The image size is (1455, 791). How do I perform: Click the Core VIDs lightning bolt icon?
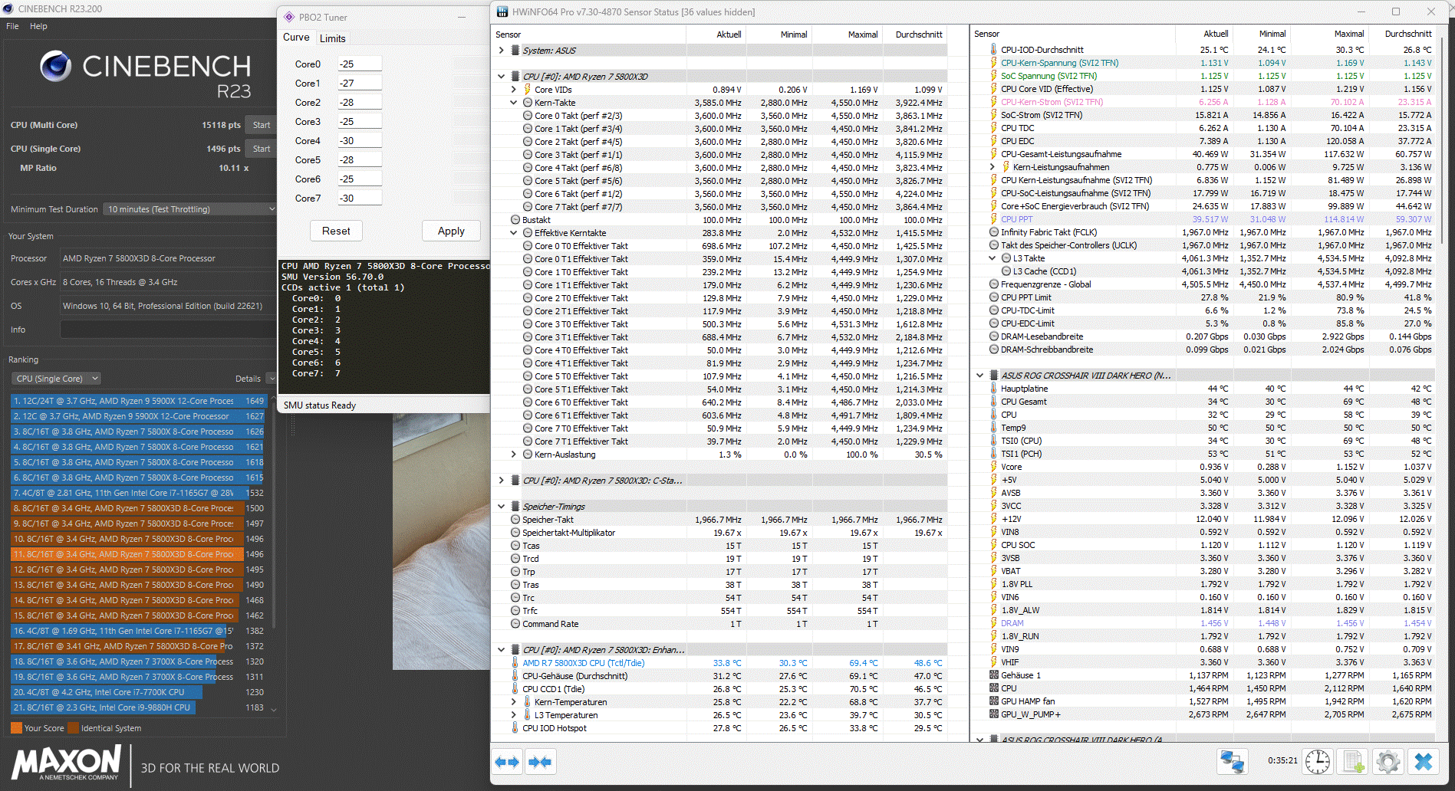pos(528,90)
